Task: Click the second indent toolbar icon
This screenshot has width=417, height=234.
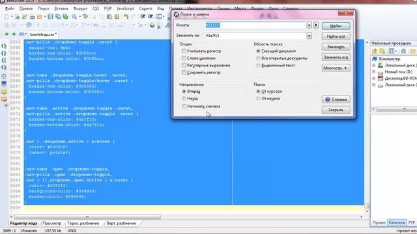Action: (x=151, y=17)
